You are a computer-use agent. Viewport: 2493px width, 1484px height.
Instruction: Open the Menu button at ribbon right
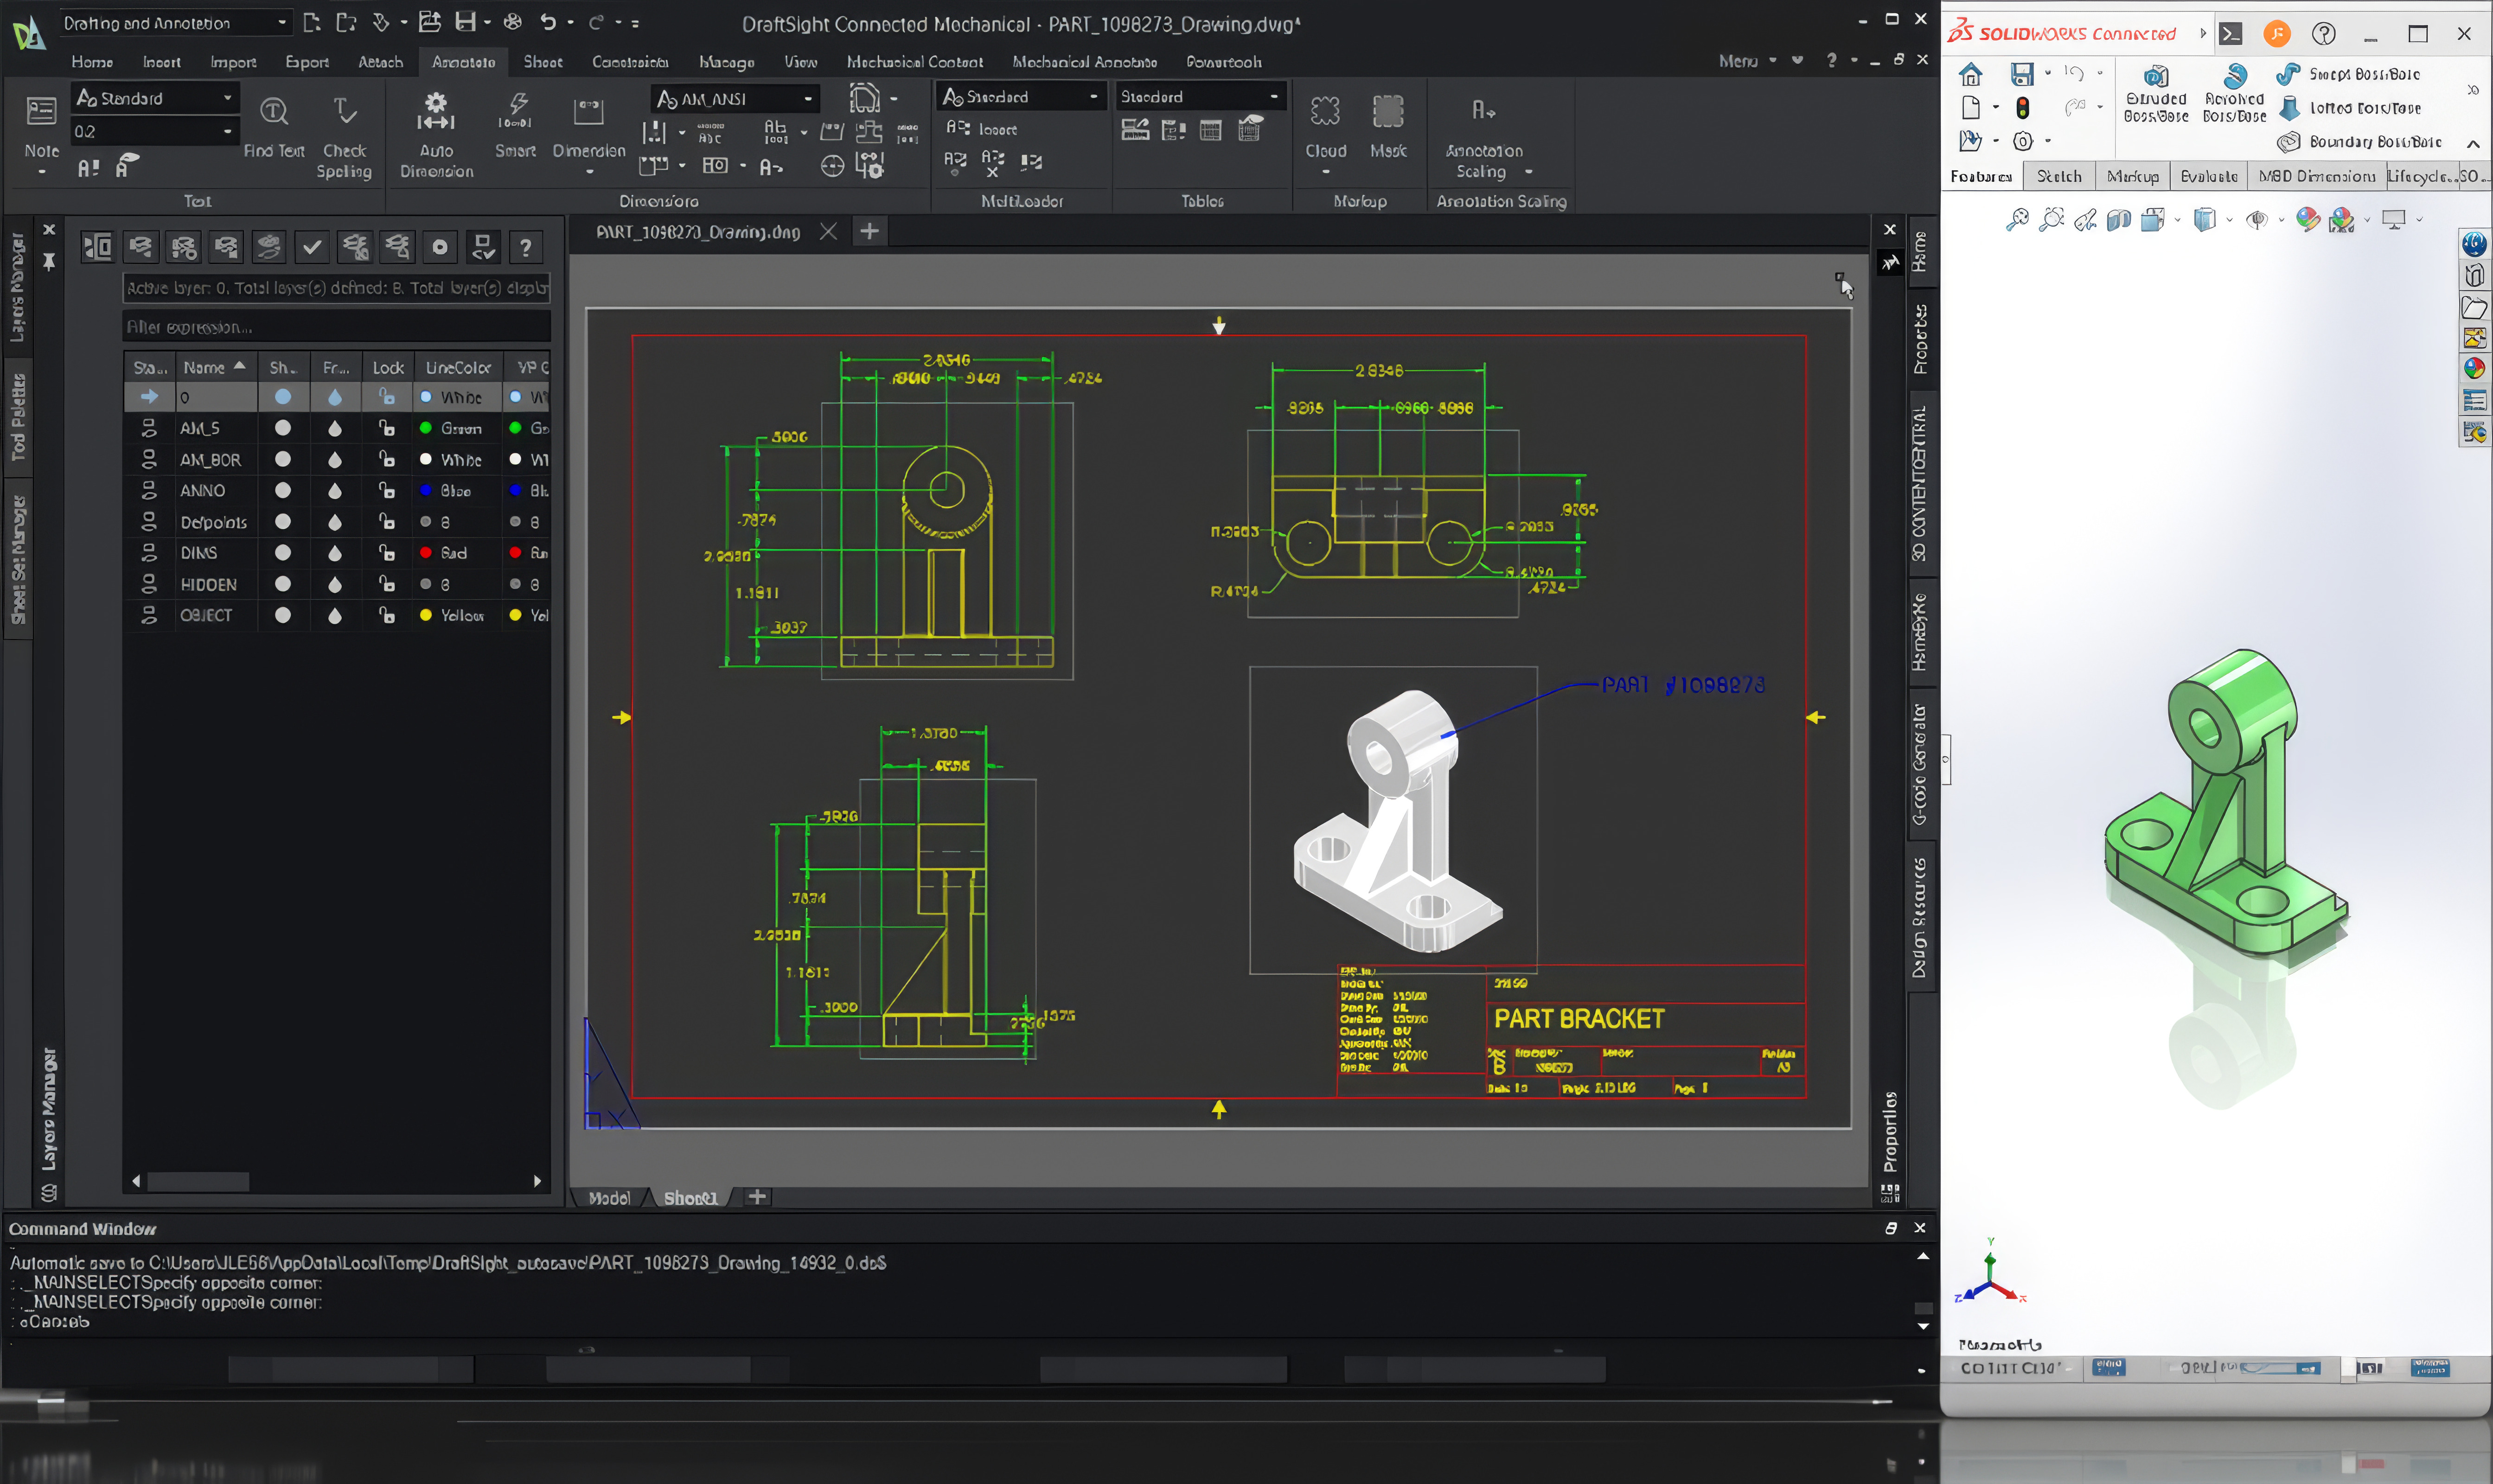[1748, 61]
